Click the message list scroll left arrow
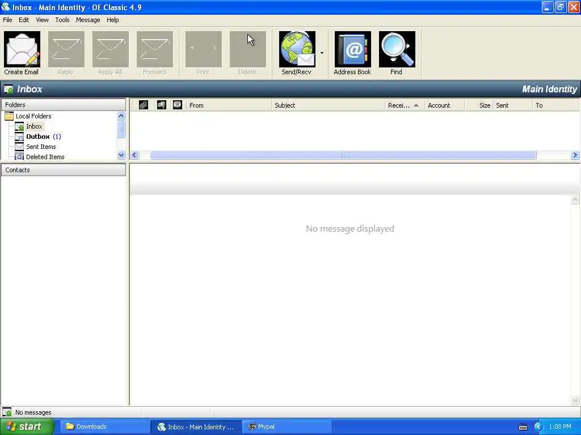Image resolution: width=581 pixels, height=435 pixels. coord(134,155)
